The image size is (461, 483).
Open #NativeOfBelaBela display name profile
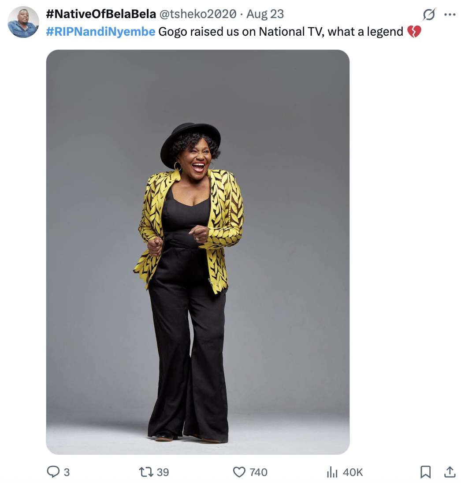click(x=101, y=14)
